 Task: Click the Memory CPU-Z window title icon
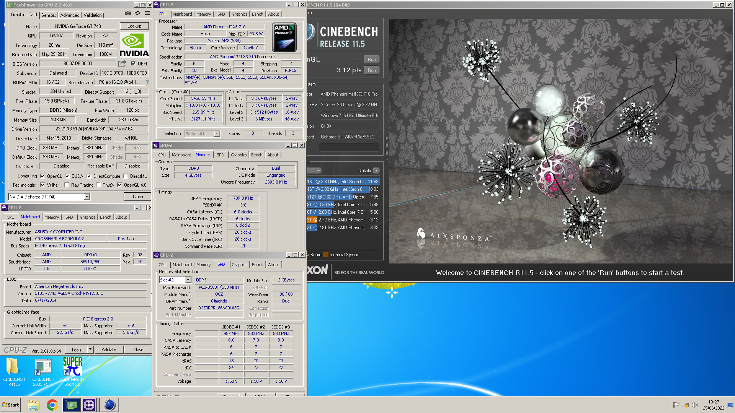pyautogui.click(x=156, y=145)
